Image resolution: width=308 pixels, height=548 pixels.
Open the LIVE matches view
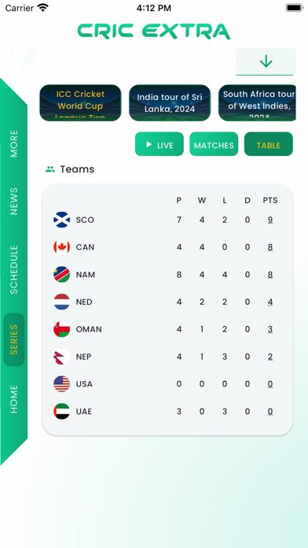[x=159, y=144]
